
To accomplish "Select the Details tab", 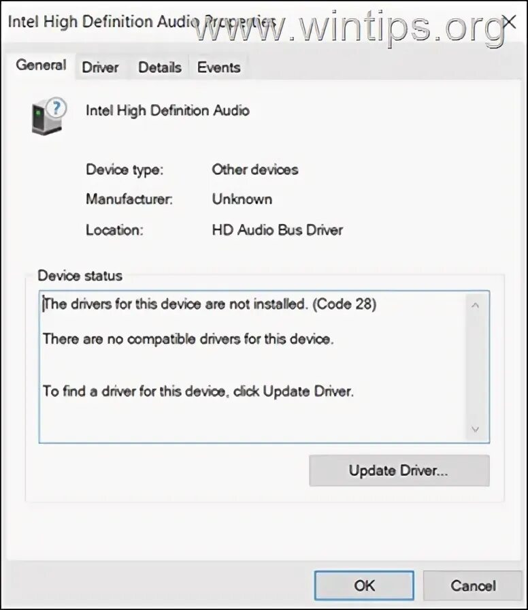I will point(160,67).
